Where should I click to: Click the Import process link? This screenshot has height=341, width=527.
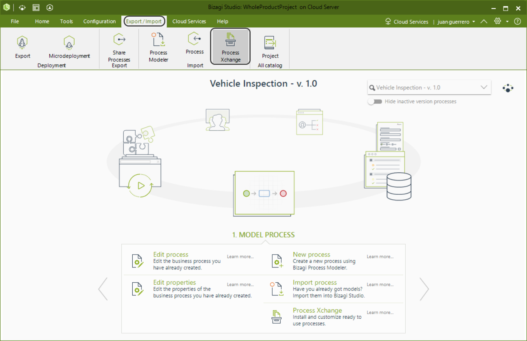pos(315,283)
